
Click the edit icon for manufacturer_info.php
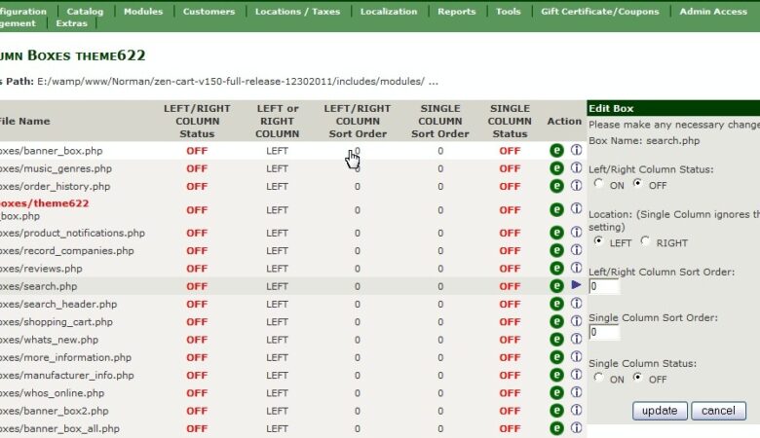pyautogui.click(x=556, y=375)
